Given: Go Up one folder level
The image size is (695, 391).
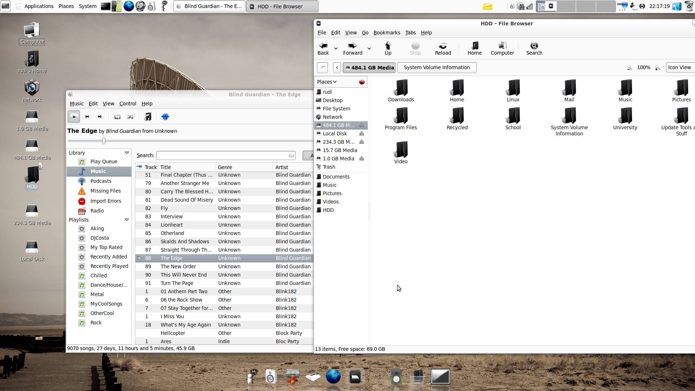Looking at the screenshot, I should tap(388, 49).
